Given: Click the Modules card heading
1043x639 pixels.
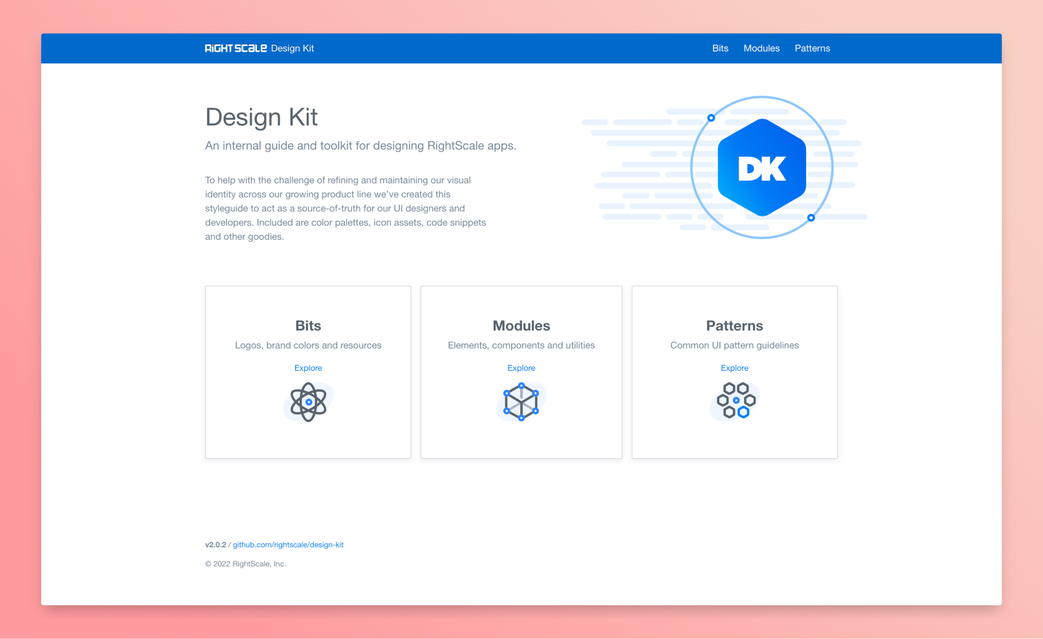Looking at the screenshot, I should pyautogui.click(x=521, y=326).
